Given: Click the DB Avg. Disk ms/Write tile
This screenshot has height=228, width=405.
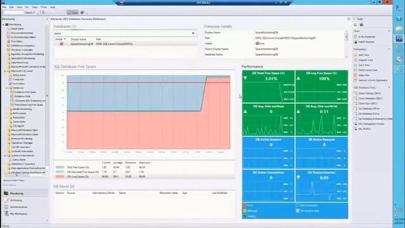Looking at the screenshot, I should point(321,120).
